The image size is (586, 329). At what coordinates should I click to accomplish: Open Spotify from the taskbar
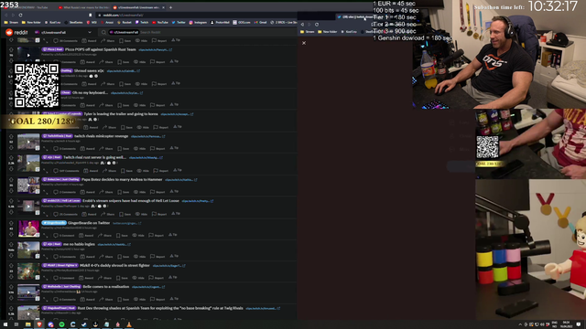[61, 324]
